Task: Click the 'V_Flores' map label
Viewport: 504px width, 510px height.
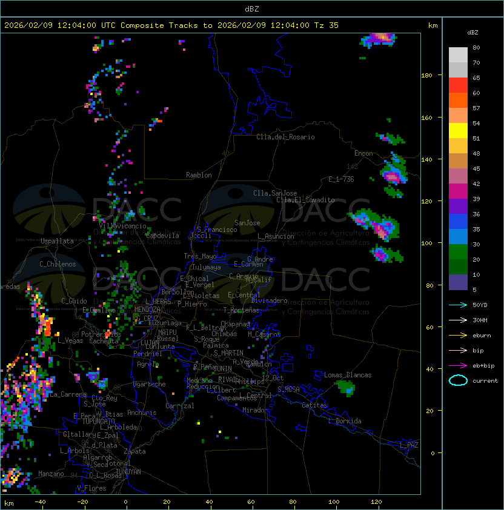Action: [x=91, y=488]
